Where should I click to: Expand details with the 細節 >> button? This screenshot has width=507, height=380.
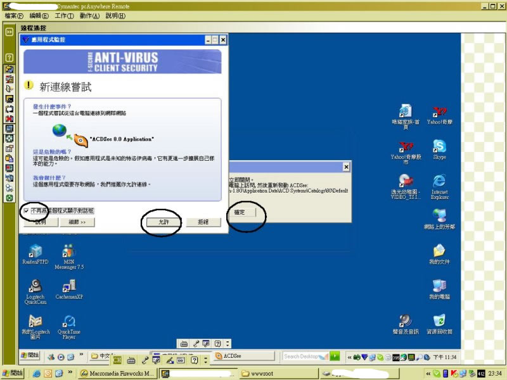77,222
